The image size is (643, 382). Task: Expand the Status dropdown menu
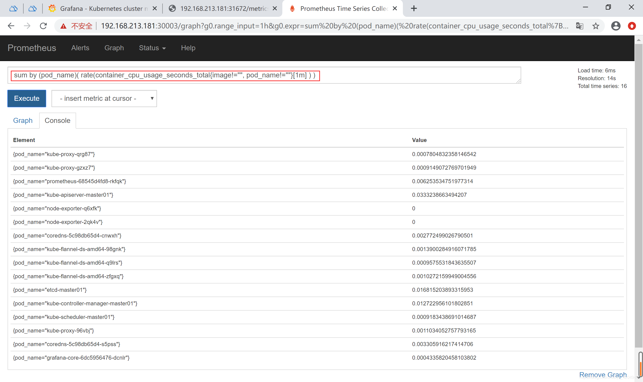click(x=152, y=48)
